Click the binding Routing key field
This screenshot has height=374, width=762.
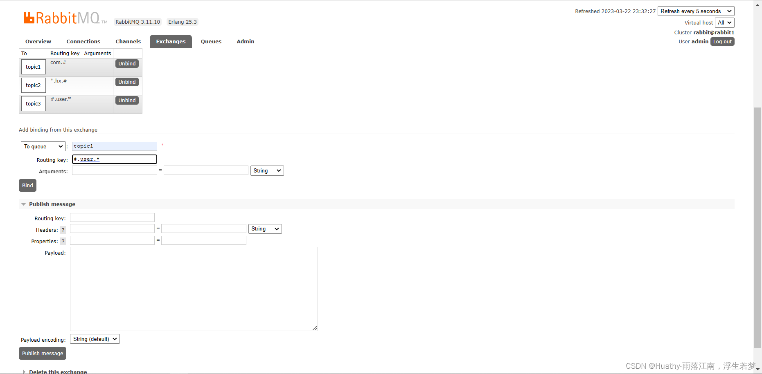coord(114,159)
